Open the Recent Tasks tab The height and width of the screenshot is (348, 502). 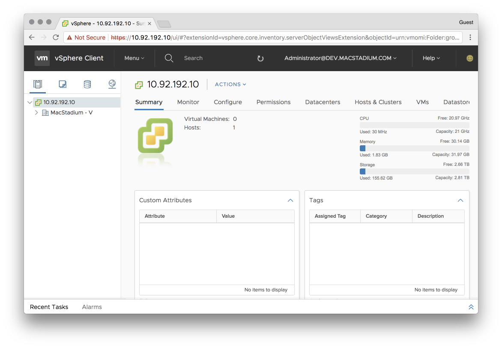[x=49, y=307]
